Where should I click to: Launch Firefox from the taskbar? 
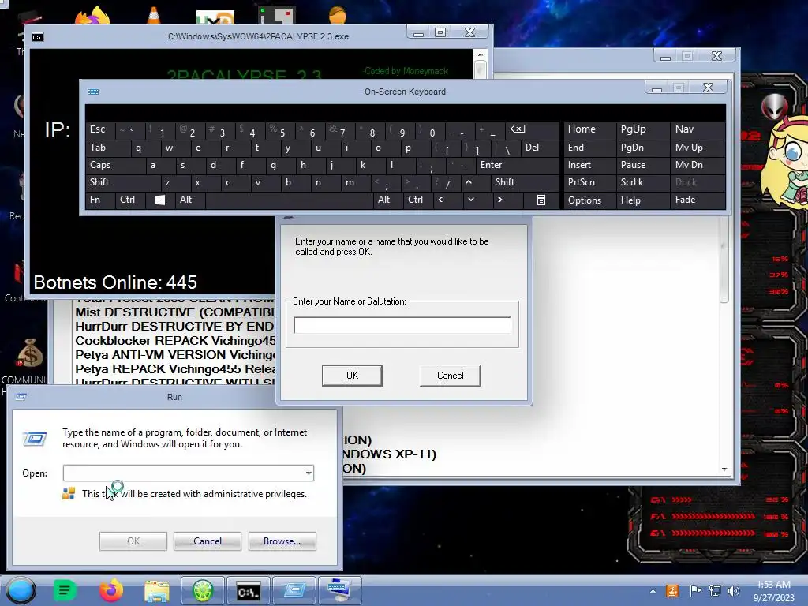point(111,590)
